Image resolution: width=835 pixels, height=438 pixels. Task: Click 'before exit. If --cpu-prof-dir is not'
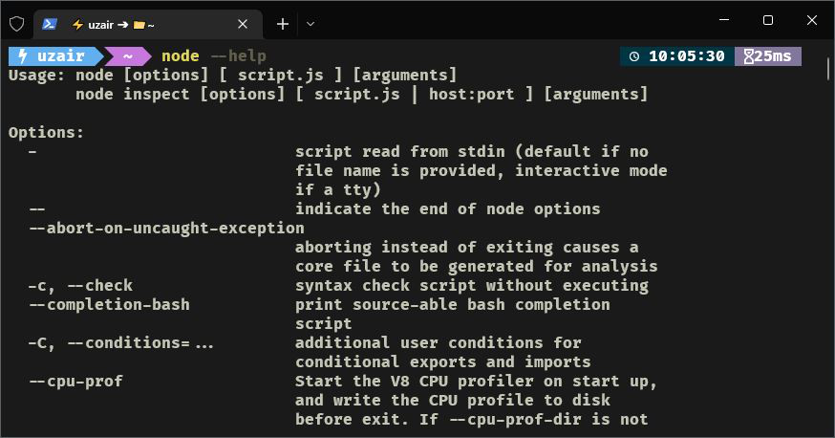pyautogui.click(x=472, y=420)
